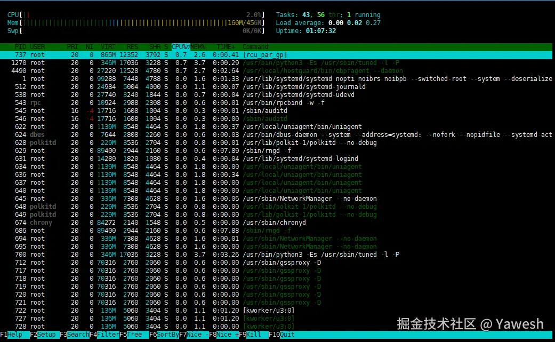Viewport: 555px width, 342px height.
Task: Select the auditd thread row PID 546
Action: pyautogui.click(x=276, y=118)
